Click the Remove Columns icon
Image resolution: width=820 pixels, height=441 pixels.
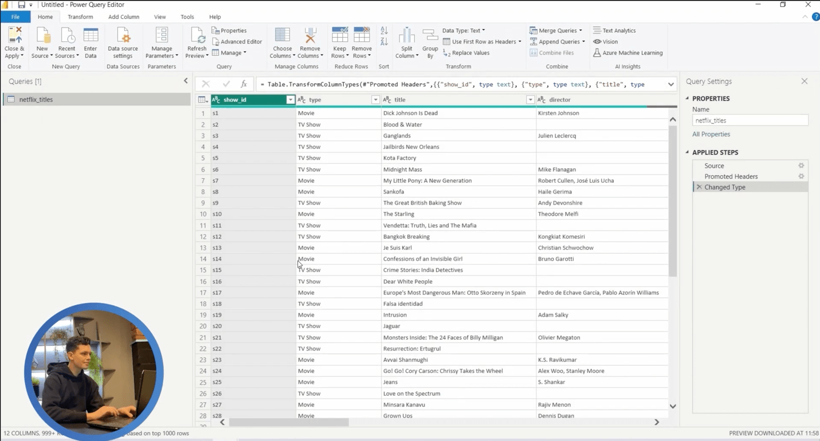coord(310,35)
